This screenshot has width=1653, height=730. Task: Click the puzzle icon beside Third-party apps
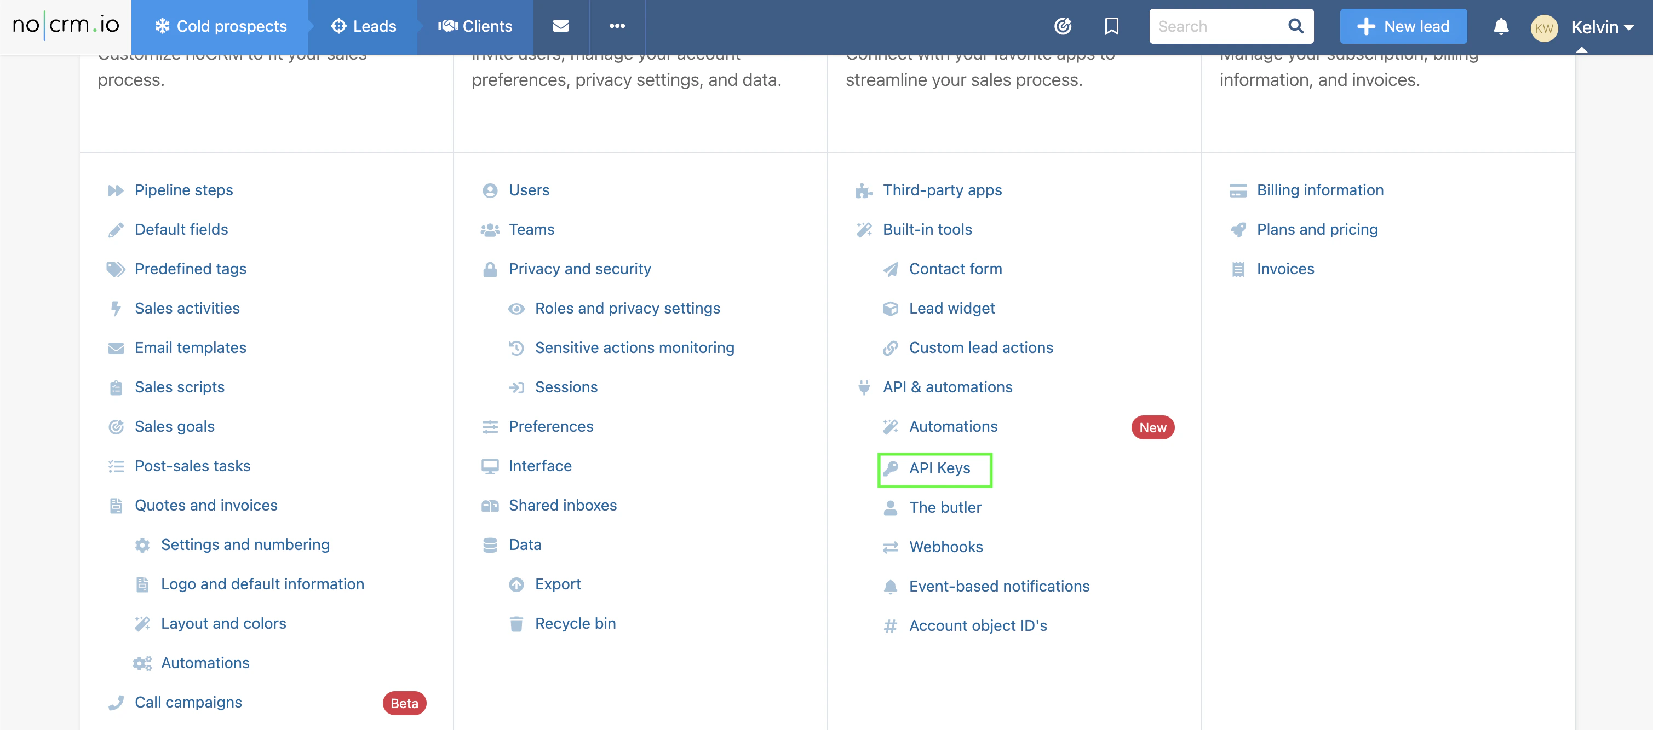point(864,191)
